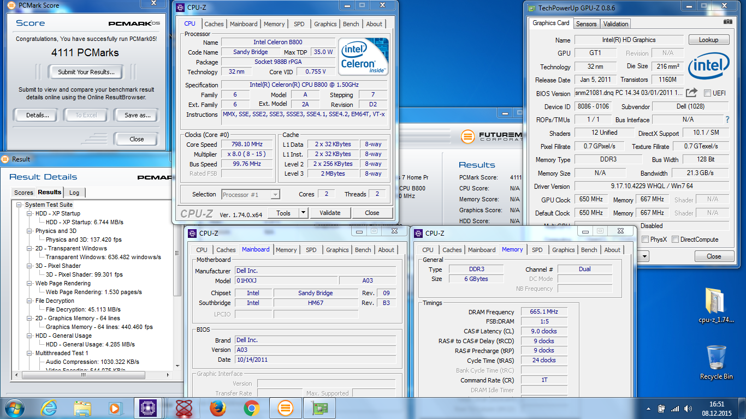The image size is (746, 419).
Task: Select the CPU-Z taskbar icon
Action: (x=148, y=408)
